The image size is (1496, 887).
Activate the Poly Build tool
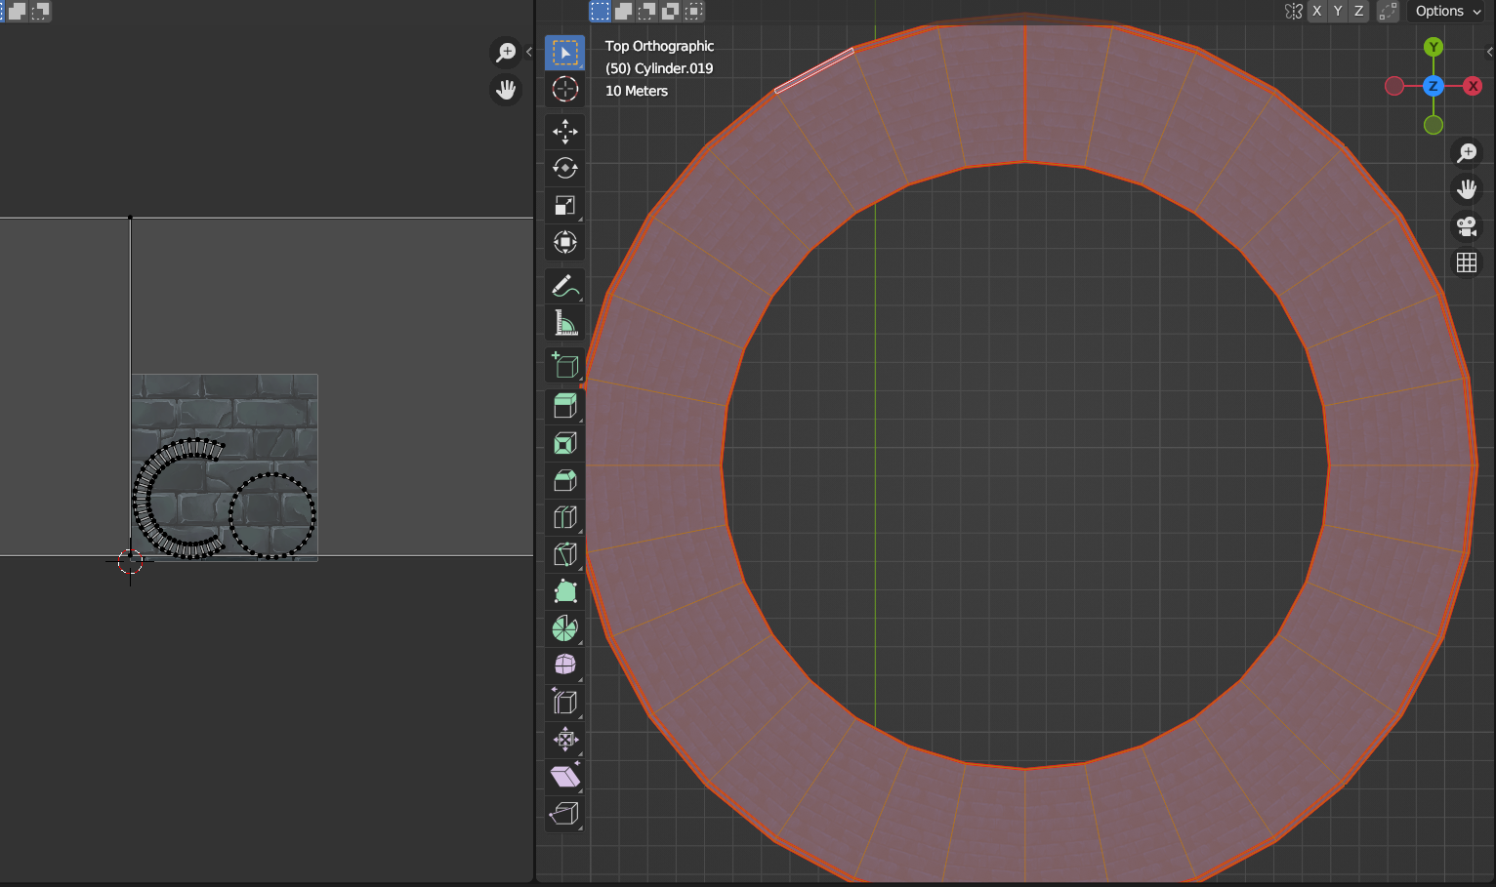(x=564, y=592)
